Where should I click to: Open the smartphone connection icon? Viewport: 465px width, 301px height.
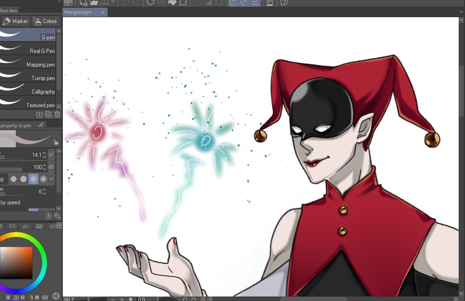(x=270, y=2)
